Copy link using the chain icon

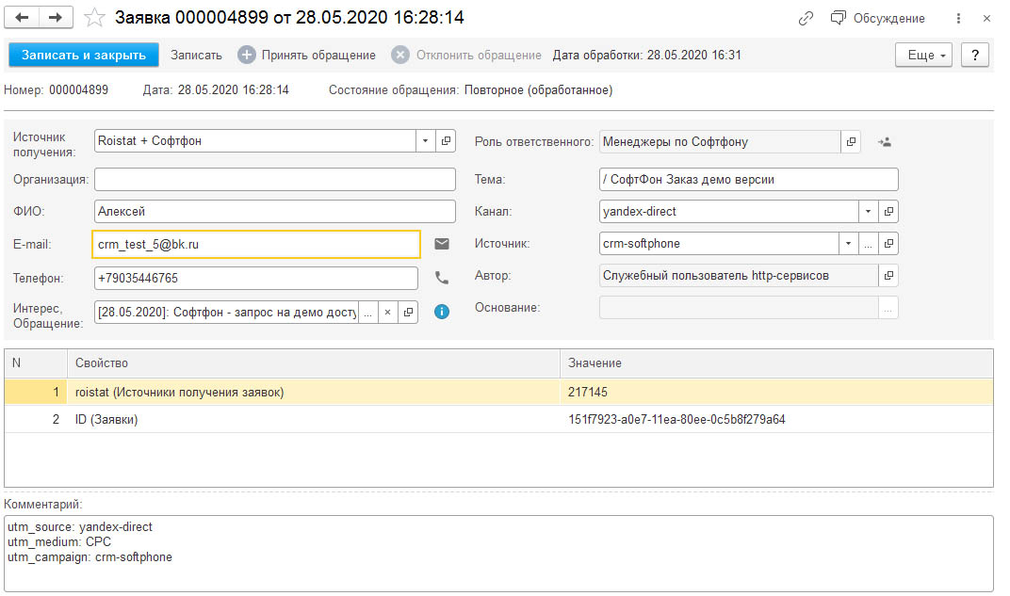click(x=806, y=19)
